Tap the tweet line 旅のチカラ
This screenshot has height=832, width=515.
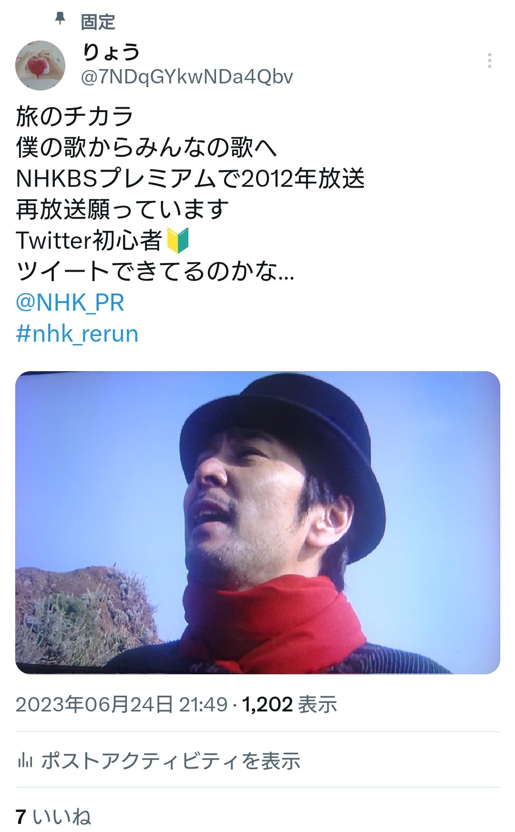pos(74,117)
